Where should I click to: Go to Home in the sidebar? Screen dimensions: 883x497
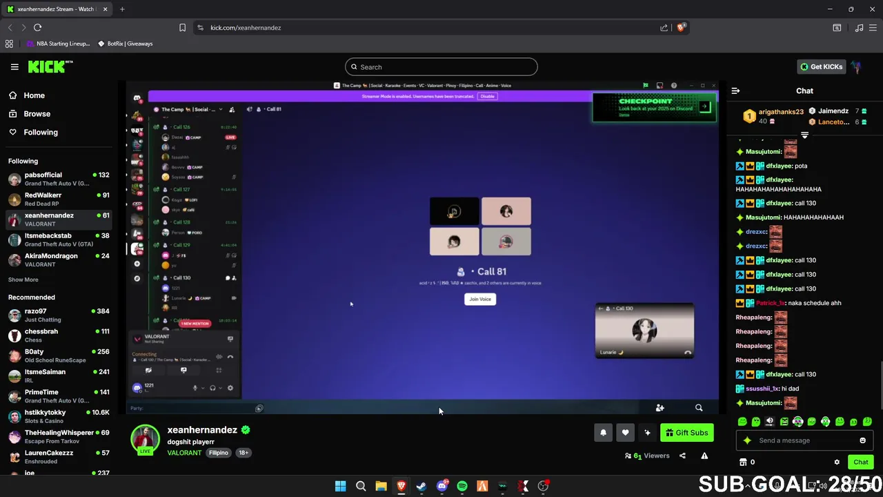click(x=34, y=95)
